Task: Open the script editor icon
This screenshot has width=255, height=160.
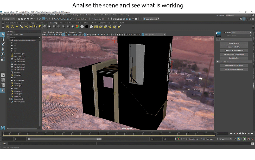Action: point(252,144)
